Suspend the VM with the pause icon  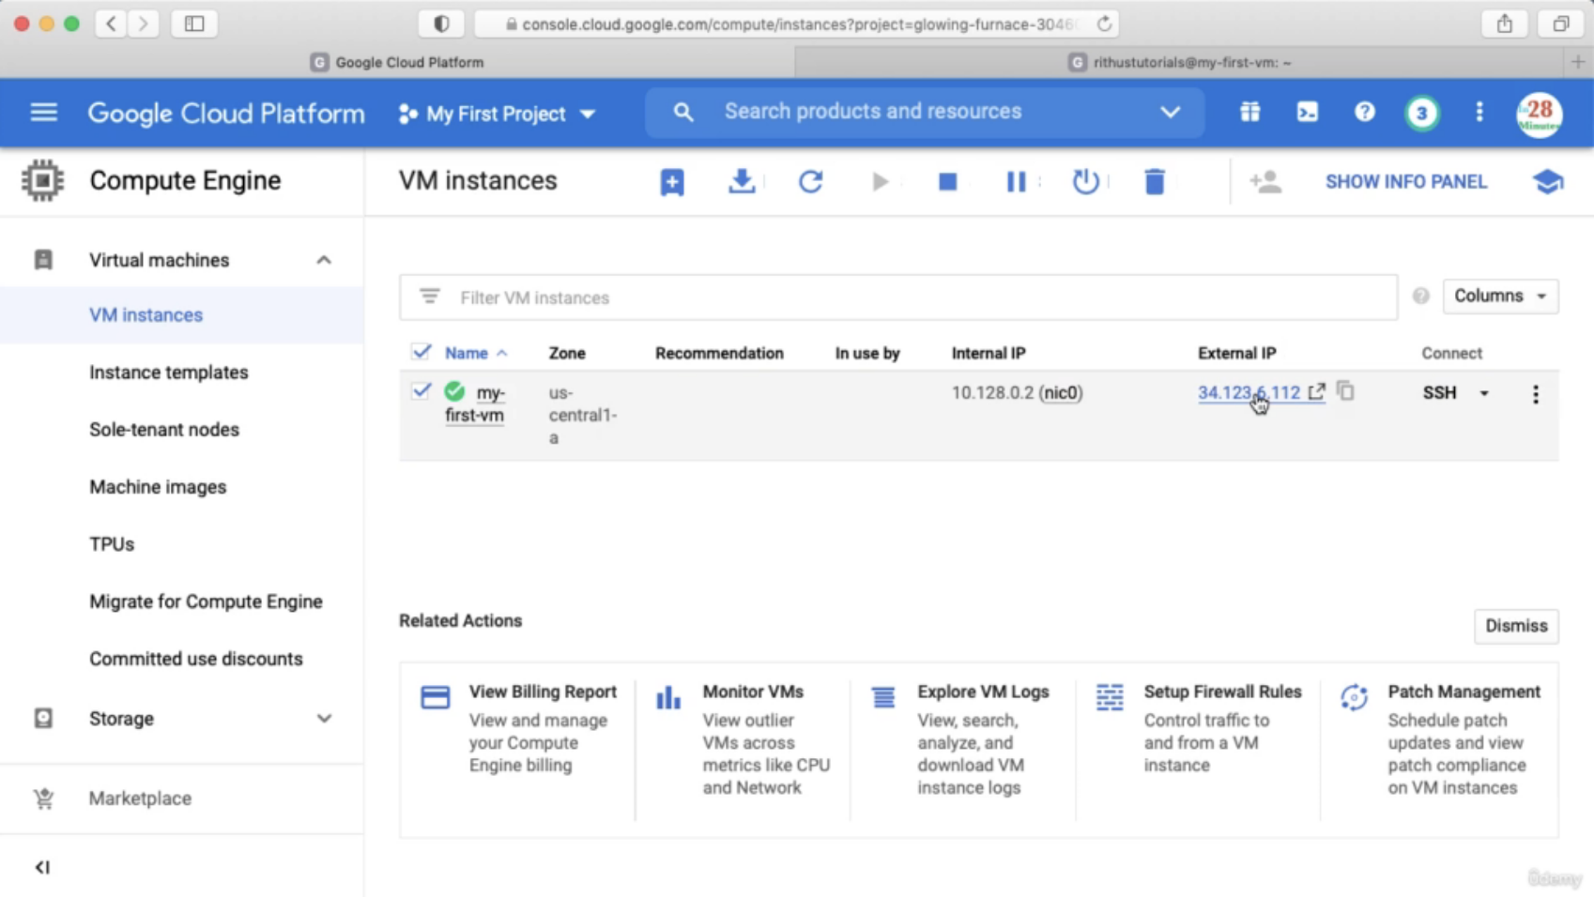click(x=1017, y=182)
